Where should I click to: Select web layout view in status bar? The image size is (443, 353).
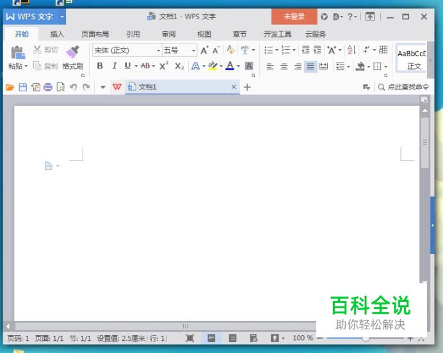click(254, 338)
